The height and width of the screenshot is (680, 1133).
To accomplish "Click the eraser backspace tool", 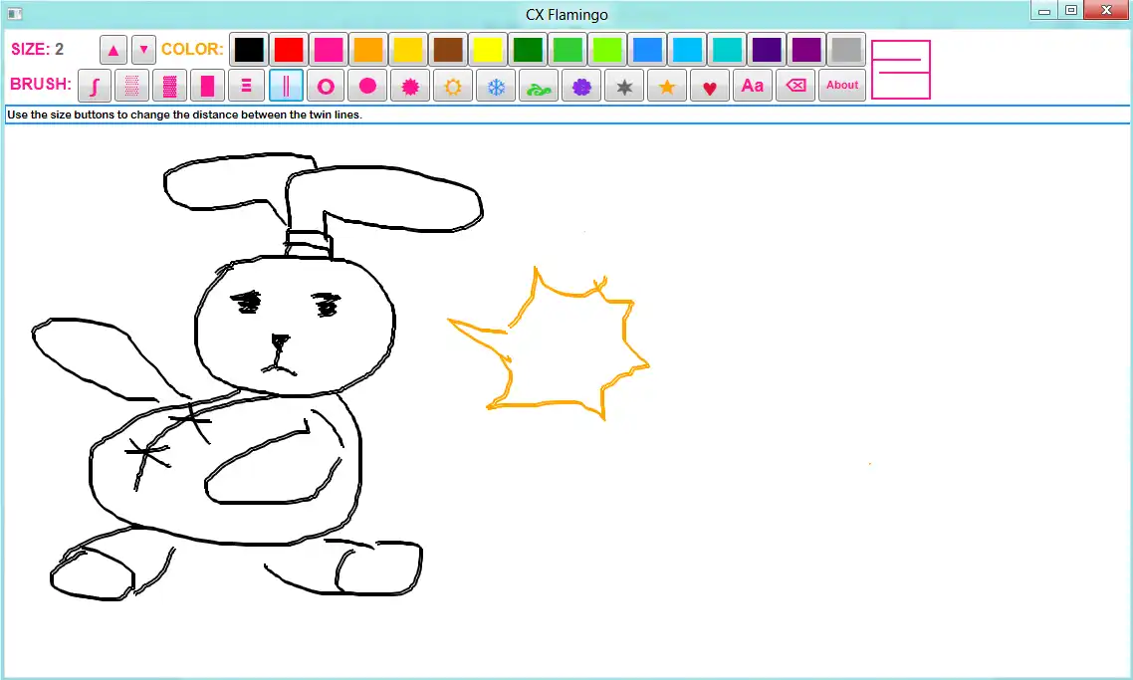I will 795,86.
